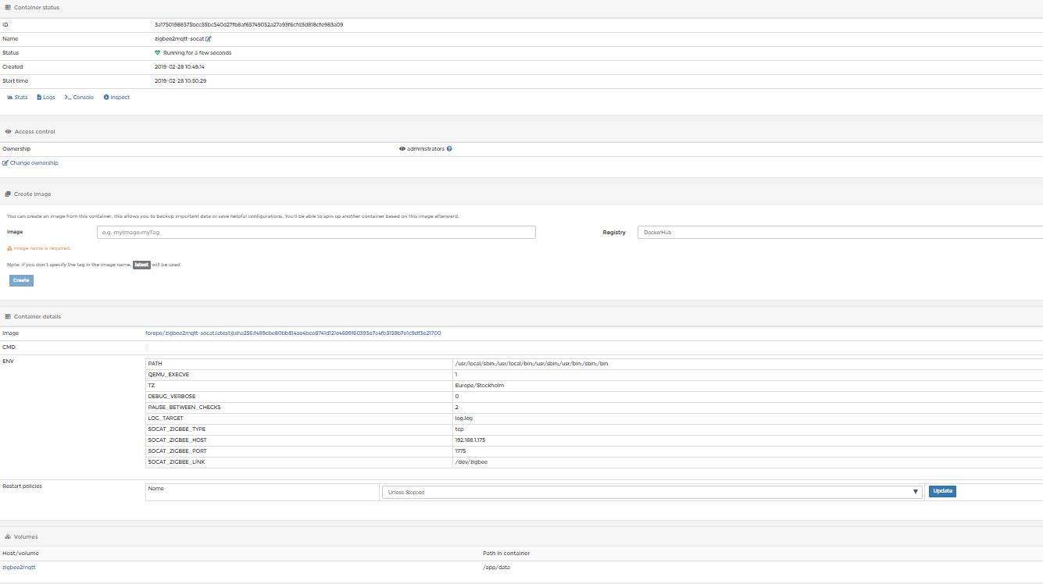Click the heartbeat icon next to Running status
This screenshot has height=584, width=1043.
point(158,52)
